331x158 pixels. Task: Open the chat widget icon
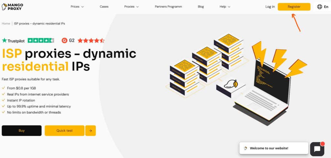pos(317,149)
